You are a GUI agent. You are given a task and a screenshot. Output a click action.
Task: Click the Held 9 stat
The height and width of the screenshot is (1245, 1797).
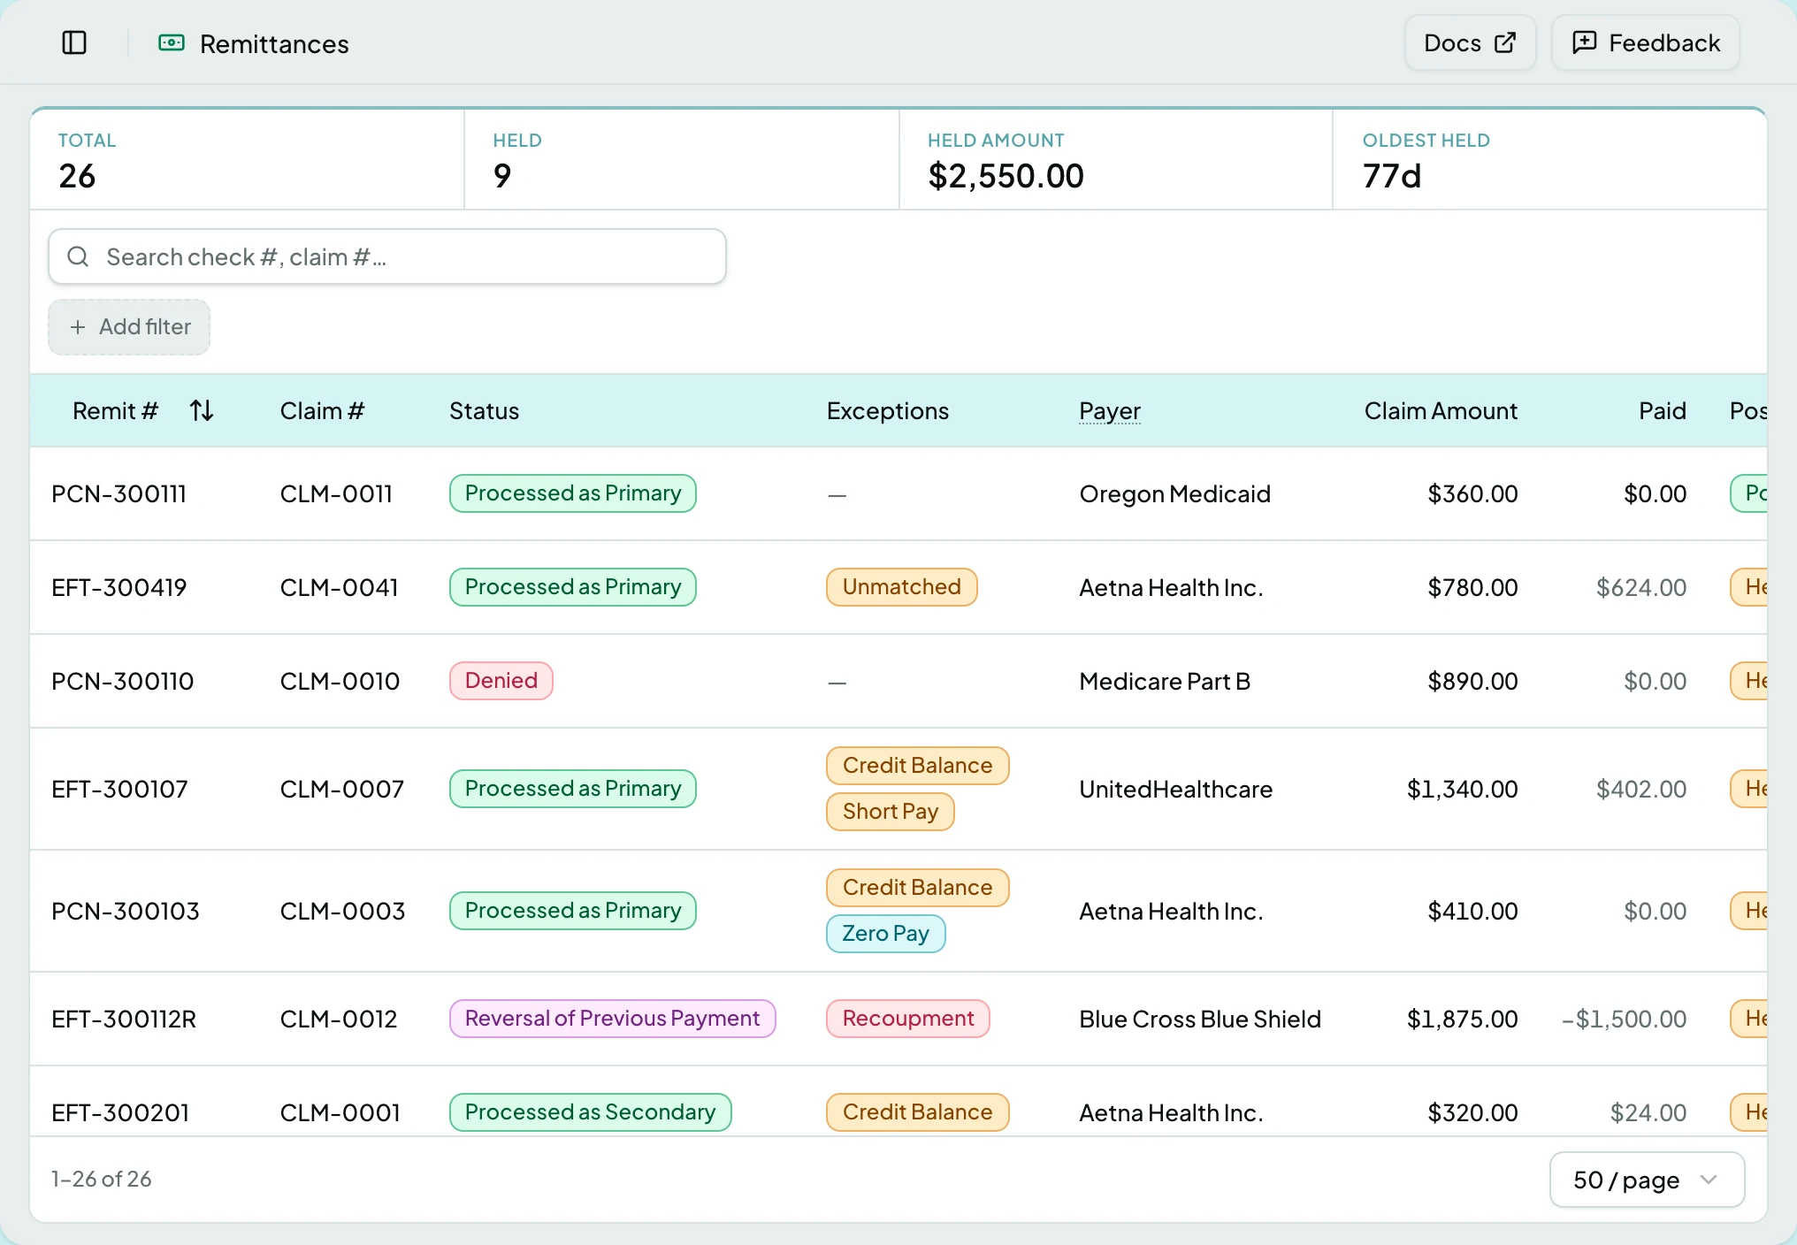[682, 160]
